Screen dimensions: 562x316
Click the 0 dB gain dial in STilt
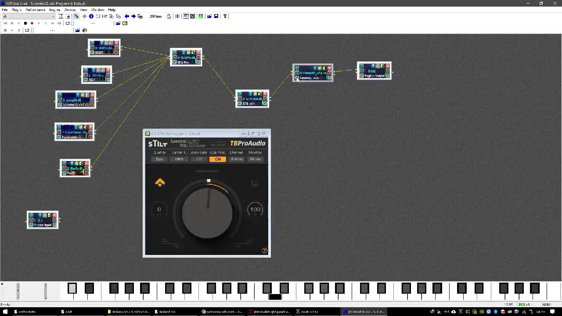pyautogui.click(x=159, y=210)
